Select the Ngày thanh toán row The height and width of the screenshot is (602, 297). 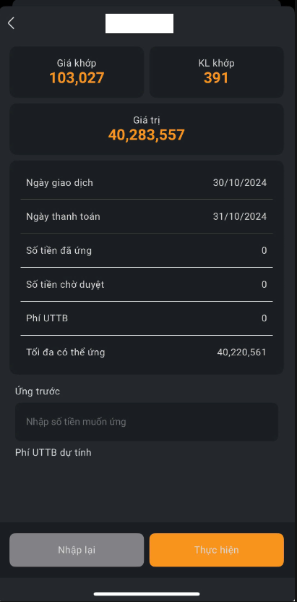click(x=147, y=216)
